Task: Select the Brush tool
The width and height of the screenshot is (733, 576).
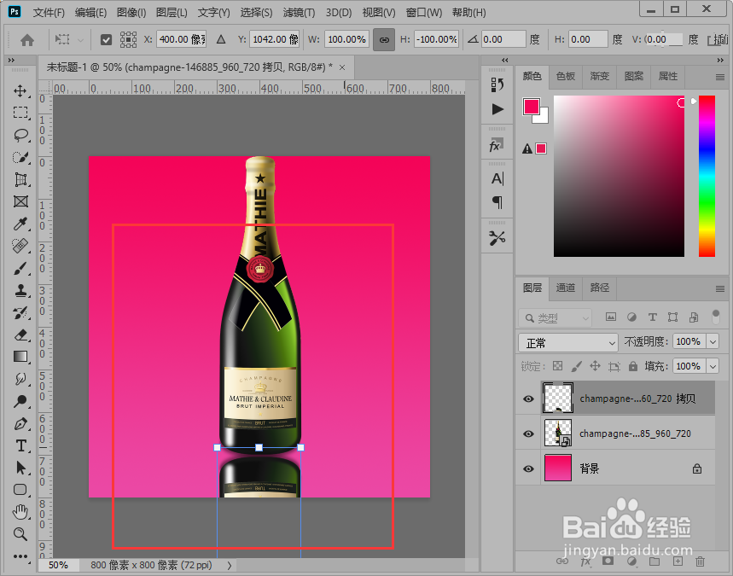Action: click(20, 268)
